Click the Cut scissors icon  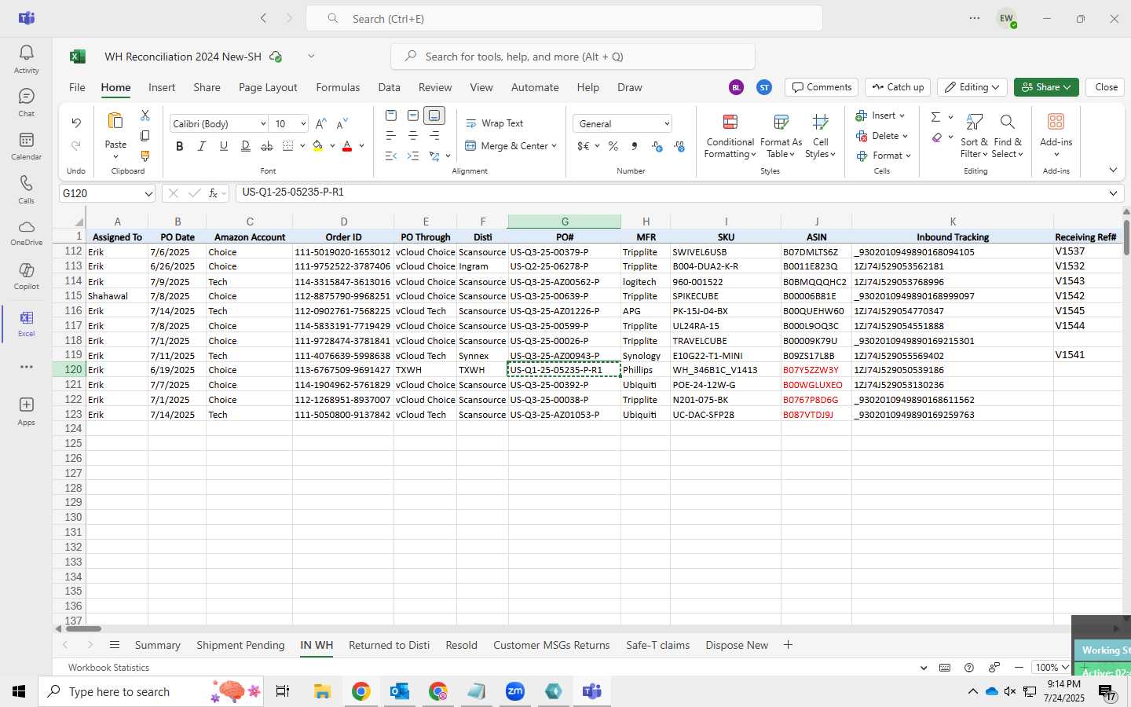(x=145, y=115)
